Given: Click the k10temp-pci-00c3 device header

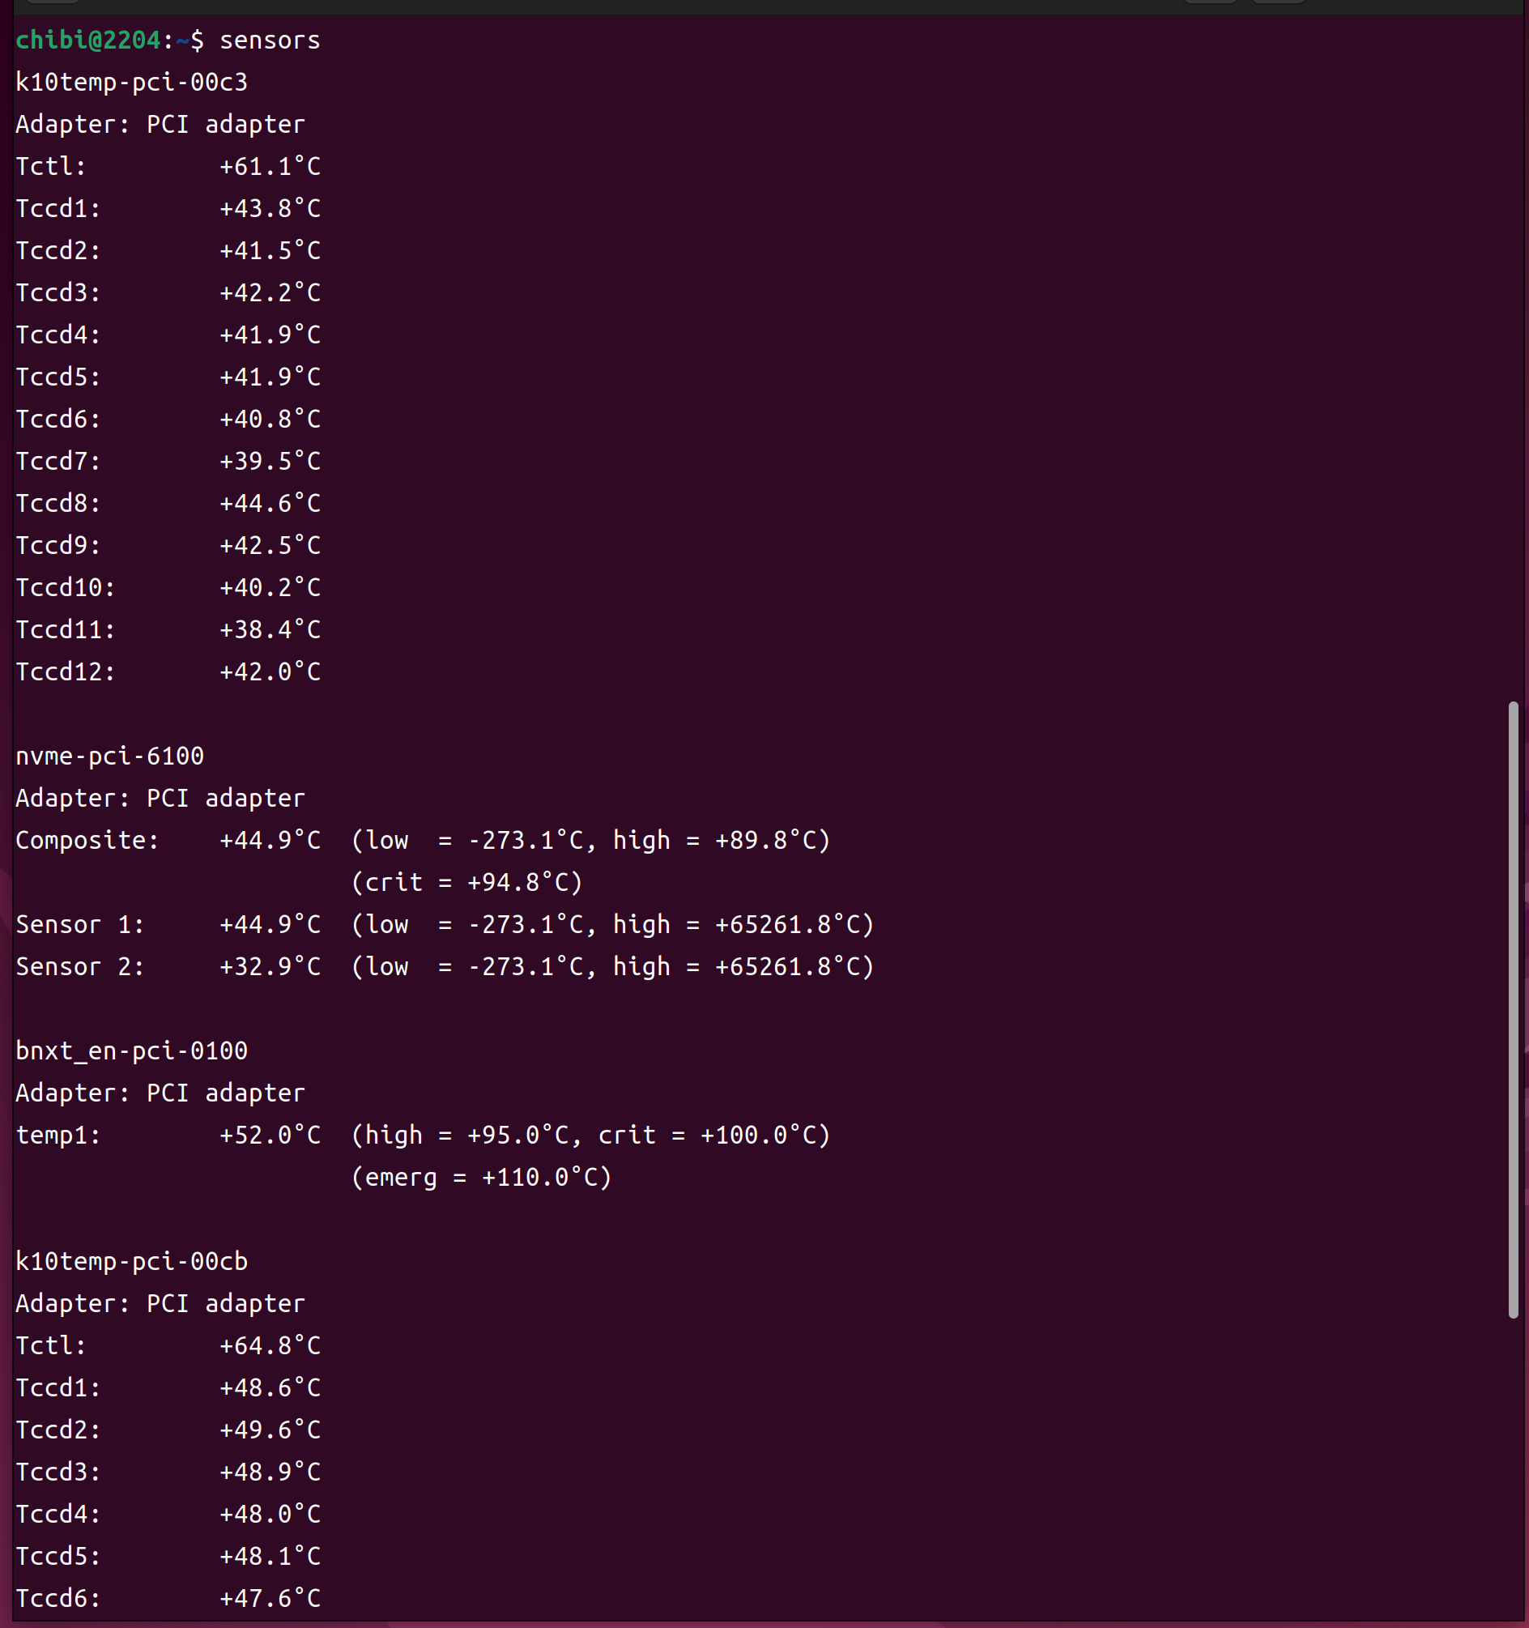Looking at the screenshot, I should point(131,82).
